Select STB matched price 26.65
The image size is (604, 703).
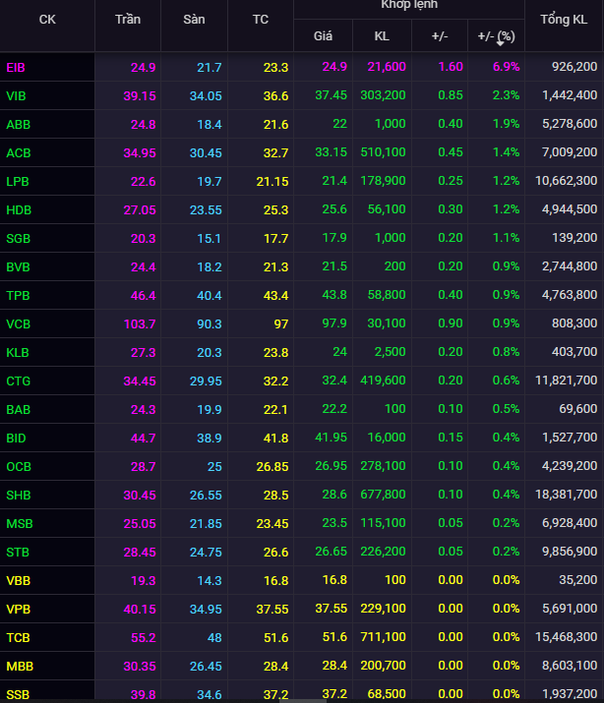tap(331, 552)
